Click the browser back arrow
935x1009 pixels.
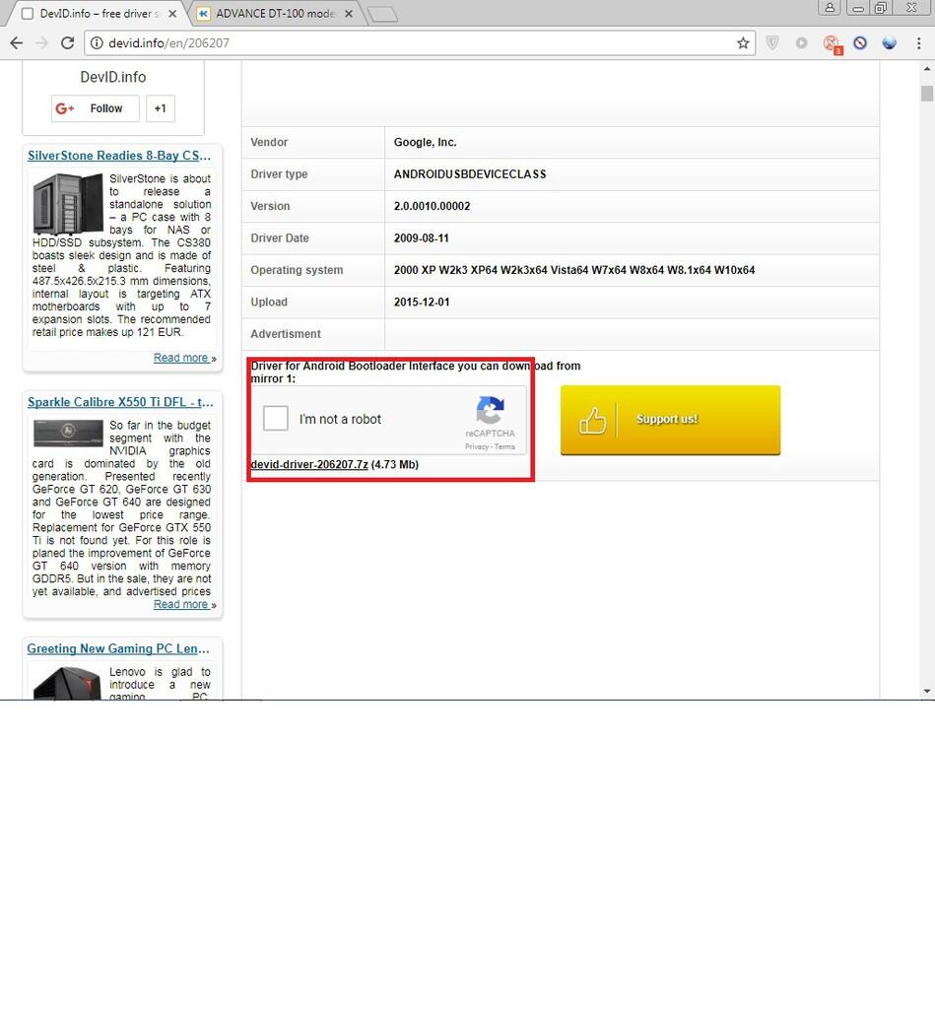16,43
